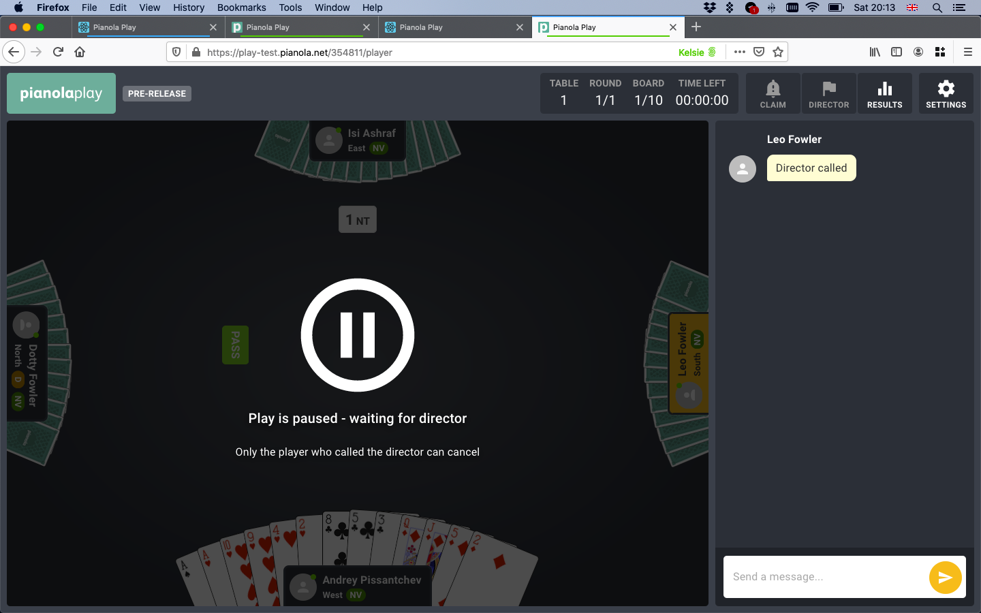This screenshot has height=613, width=981.
Task: Bookmark this page with star icon
Action: pyautogui.click(x=778, y=52)
